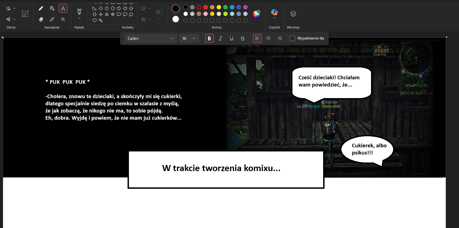
Task: Enable the Wypełnienie tła checkbox
Action: click(x=292, y=38)
